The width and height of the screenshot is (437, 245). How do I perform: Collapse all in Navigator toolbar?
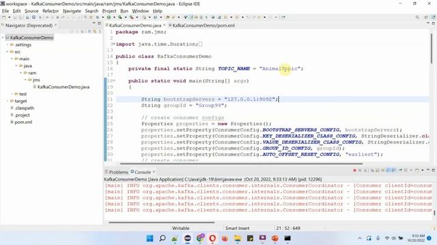coord(89,31)
